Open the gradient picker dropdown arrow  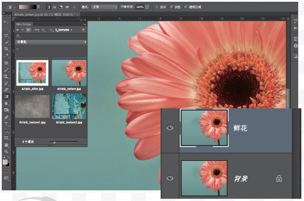[x=38, y=7]
